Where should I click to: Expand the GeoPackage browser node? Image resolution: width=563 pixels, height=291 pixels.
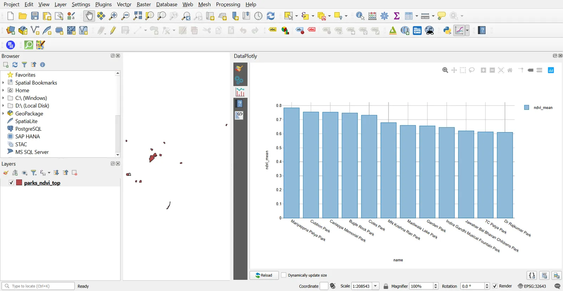3,113
